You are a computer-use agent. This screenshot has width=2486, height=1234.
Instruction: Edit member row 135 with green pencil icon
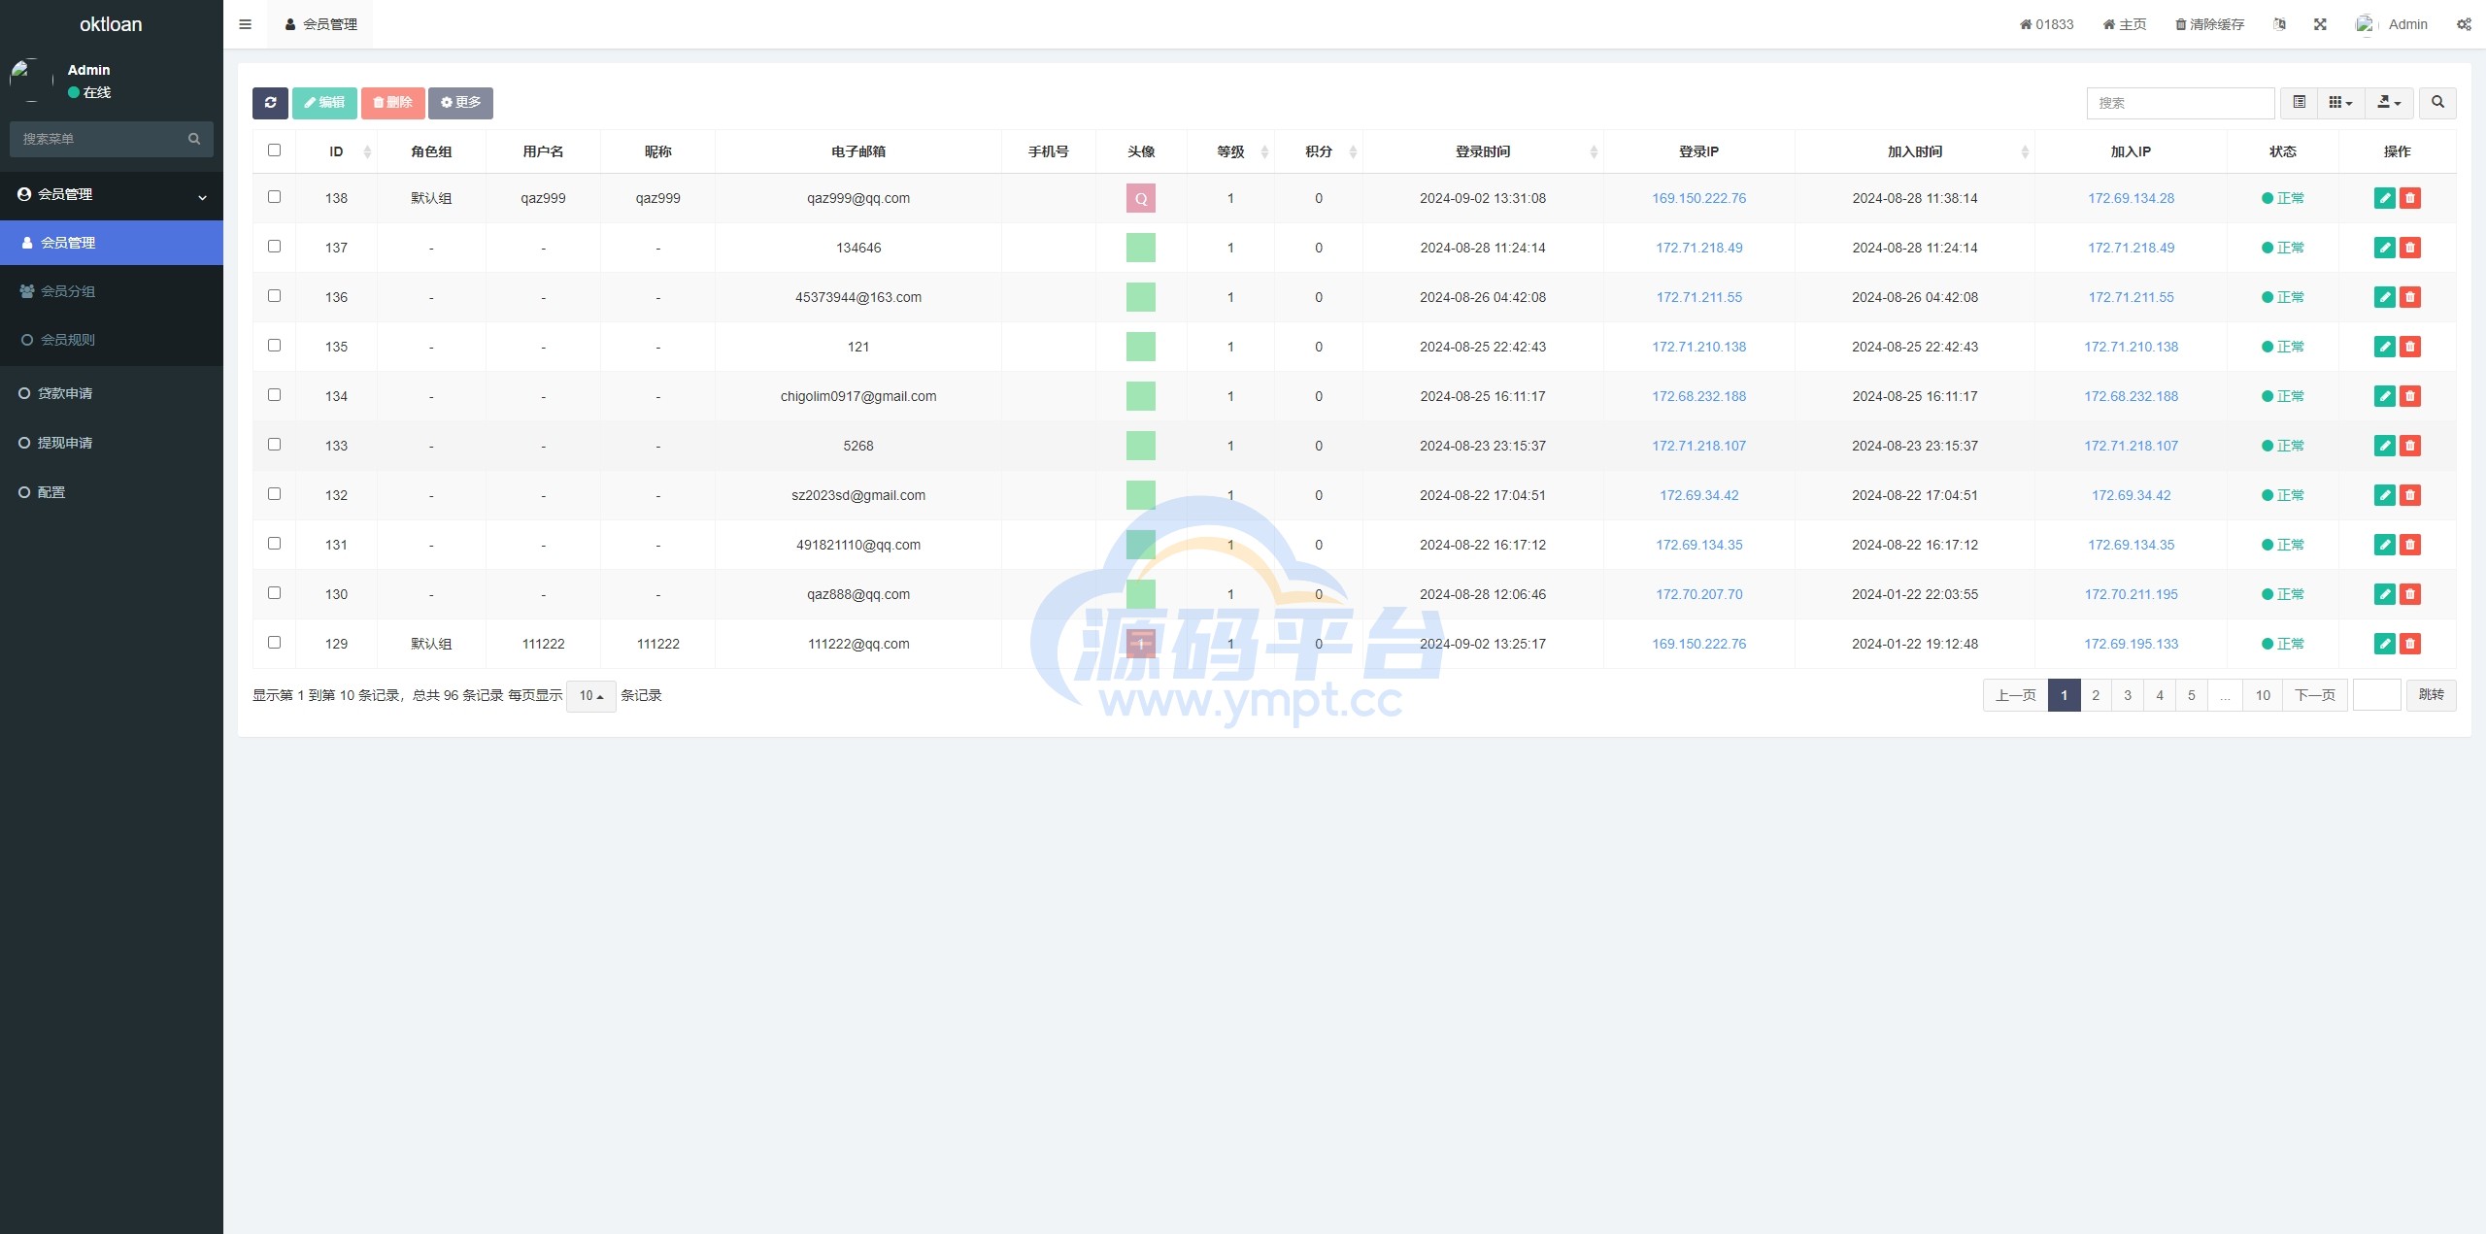(2384, 347)
